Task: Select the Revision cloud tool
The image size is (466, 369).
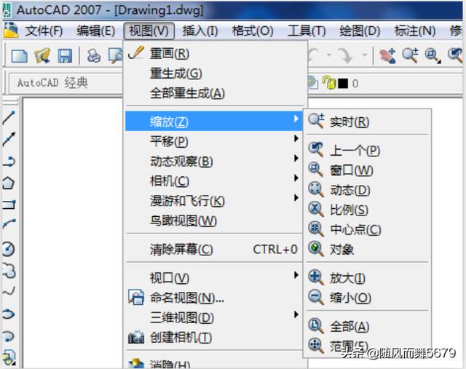Action: 9,270
